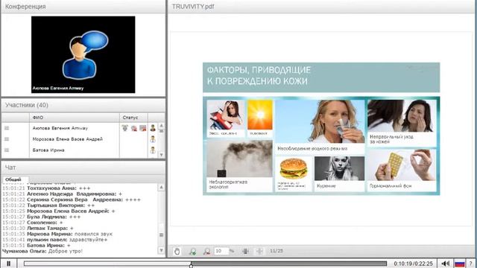477x268 pixels.
Task: Select the Общий chat tab
Action: (x=13, y=179)
